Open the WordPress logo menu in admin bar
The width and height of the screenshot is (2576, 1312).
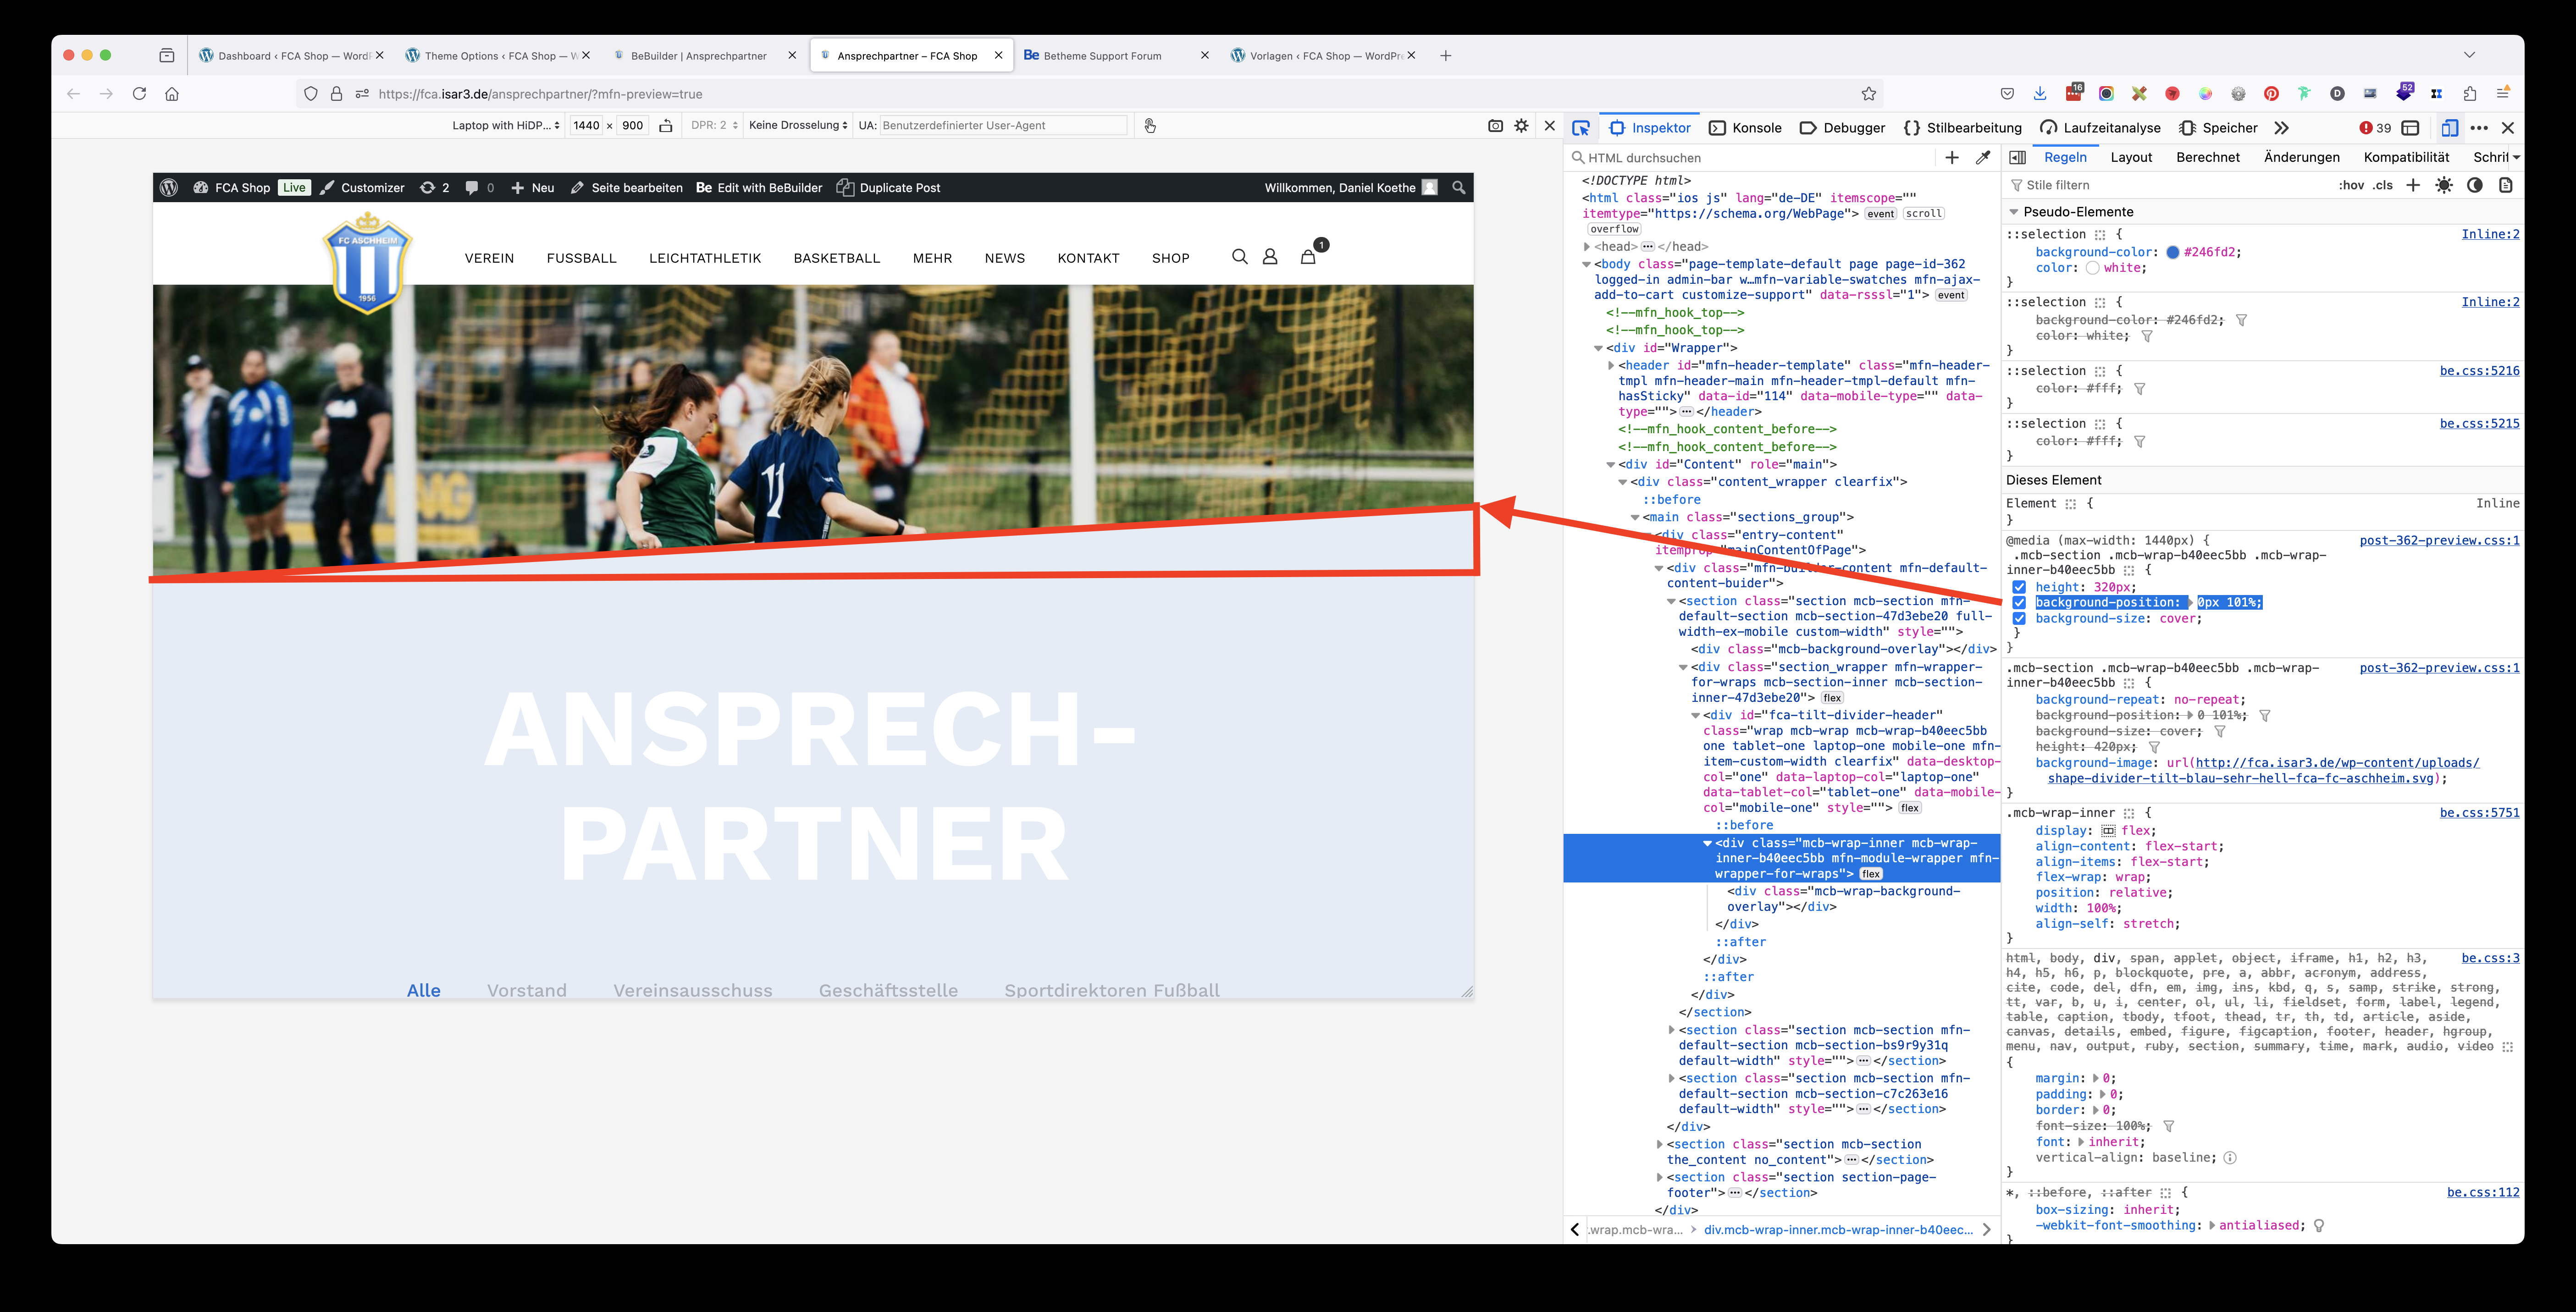point(169,187)
